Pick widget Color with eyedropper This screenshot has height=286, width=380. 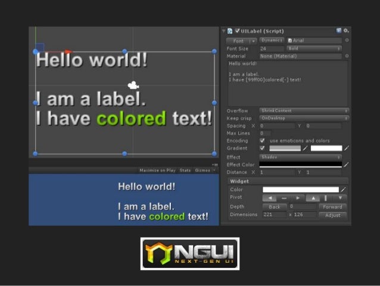pos(344,189)
